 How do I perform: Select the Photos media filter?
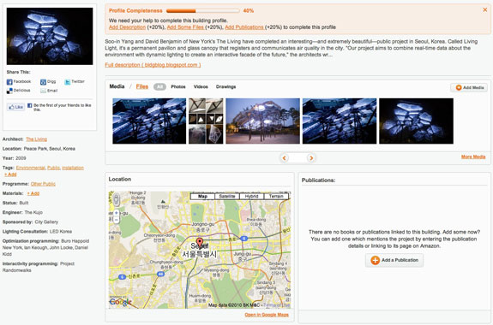(178, 86)
